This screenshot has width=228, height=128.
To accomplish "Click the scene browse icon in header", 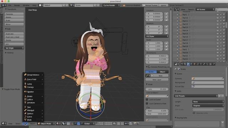I will pos(72,5).
